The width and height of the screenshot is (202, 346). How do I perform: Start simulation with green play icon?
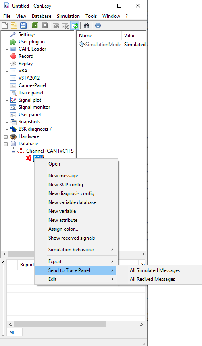click(35, 25)
